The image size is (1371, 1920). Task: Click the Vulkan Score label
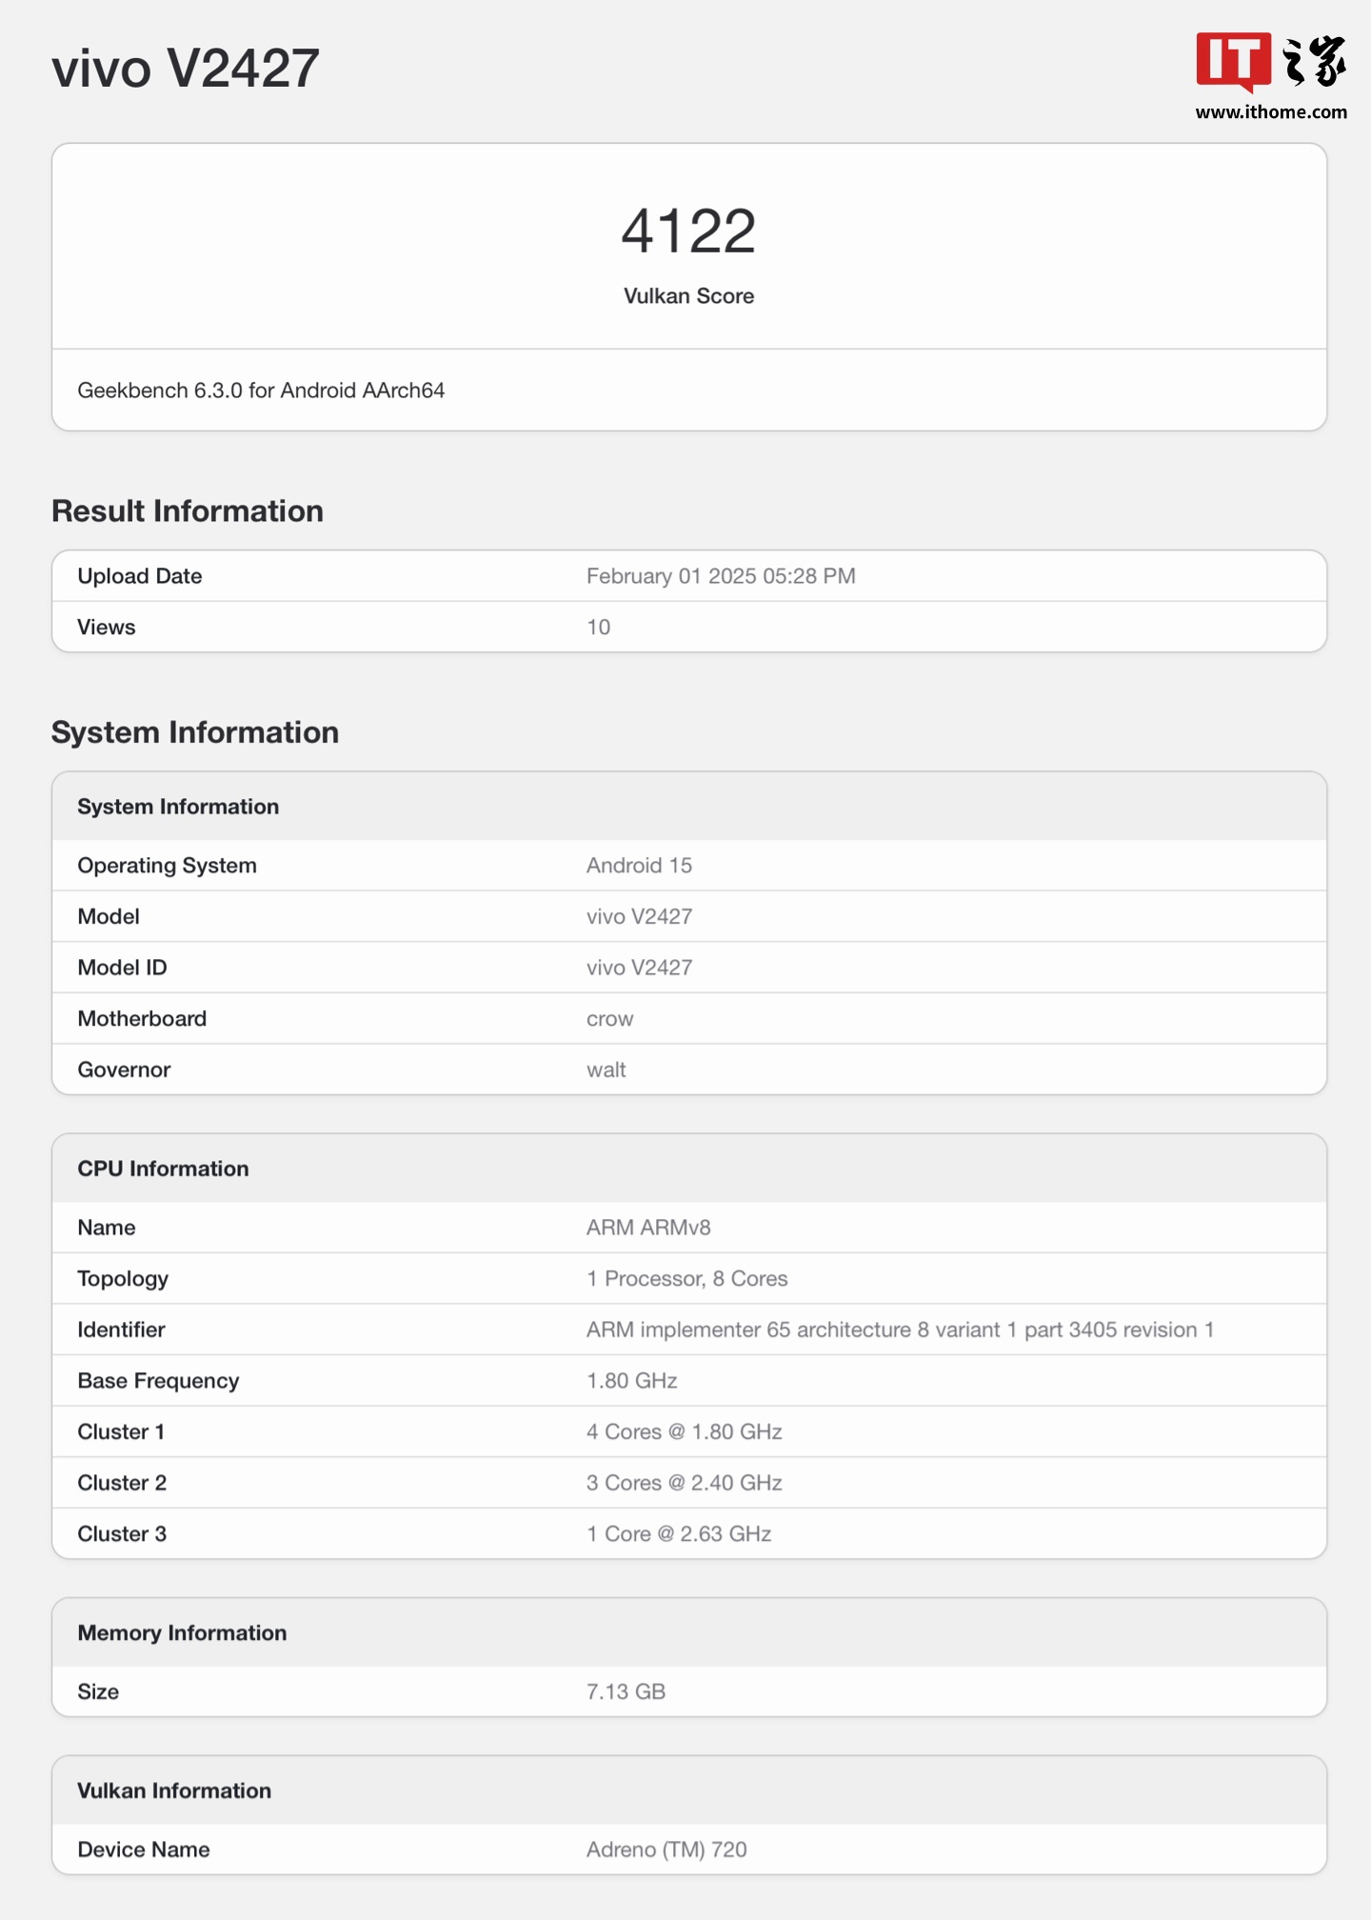688,296
